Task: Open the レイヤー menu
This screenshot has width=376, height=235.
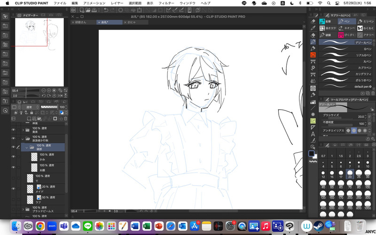Action: pos(117,3)
